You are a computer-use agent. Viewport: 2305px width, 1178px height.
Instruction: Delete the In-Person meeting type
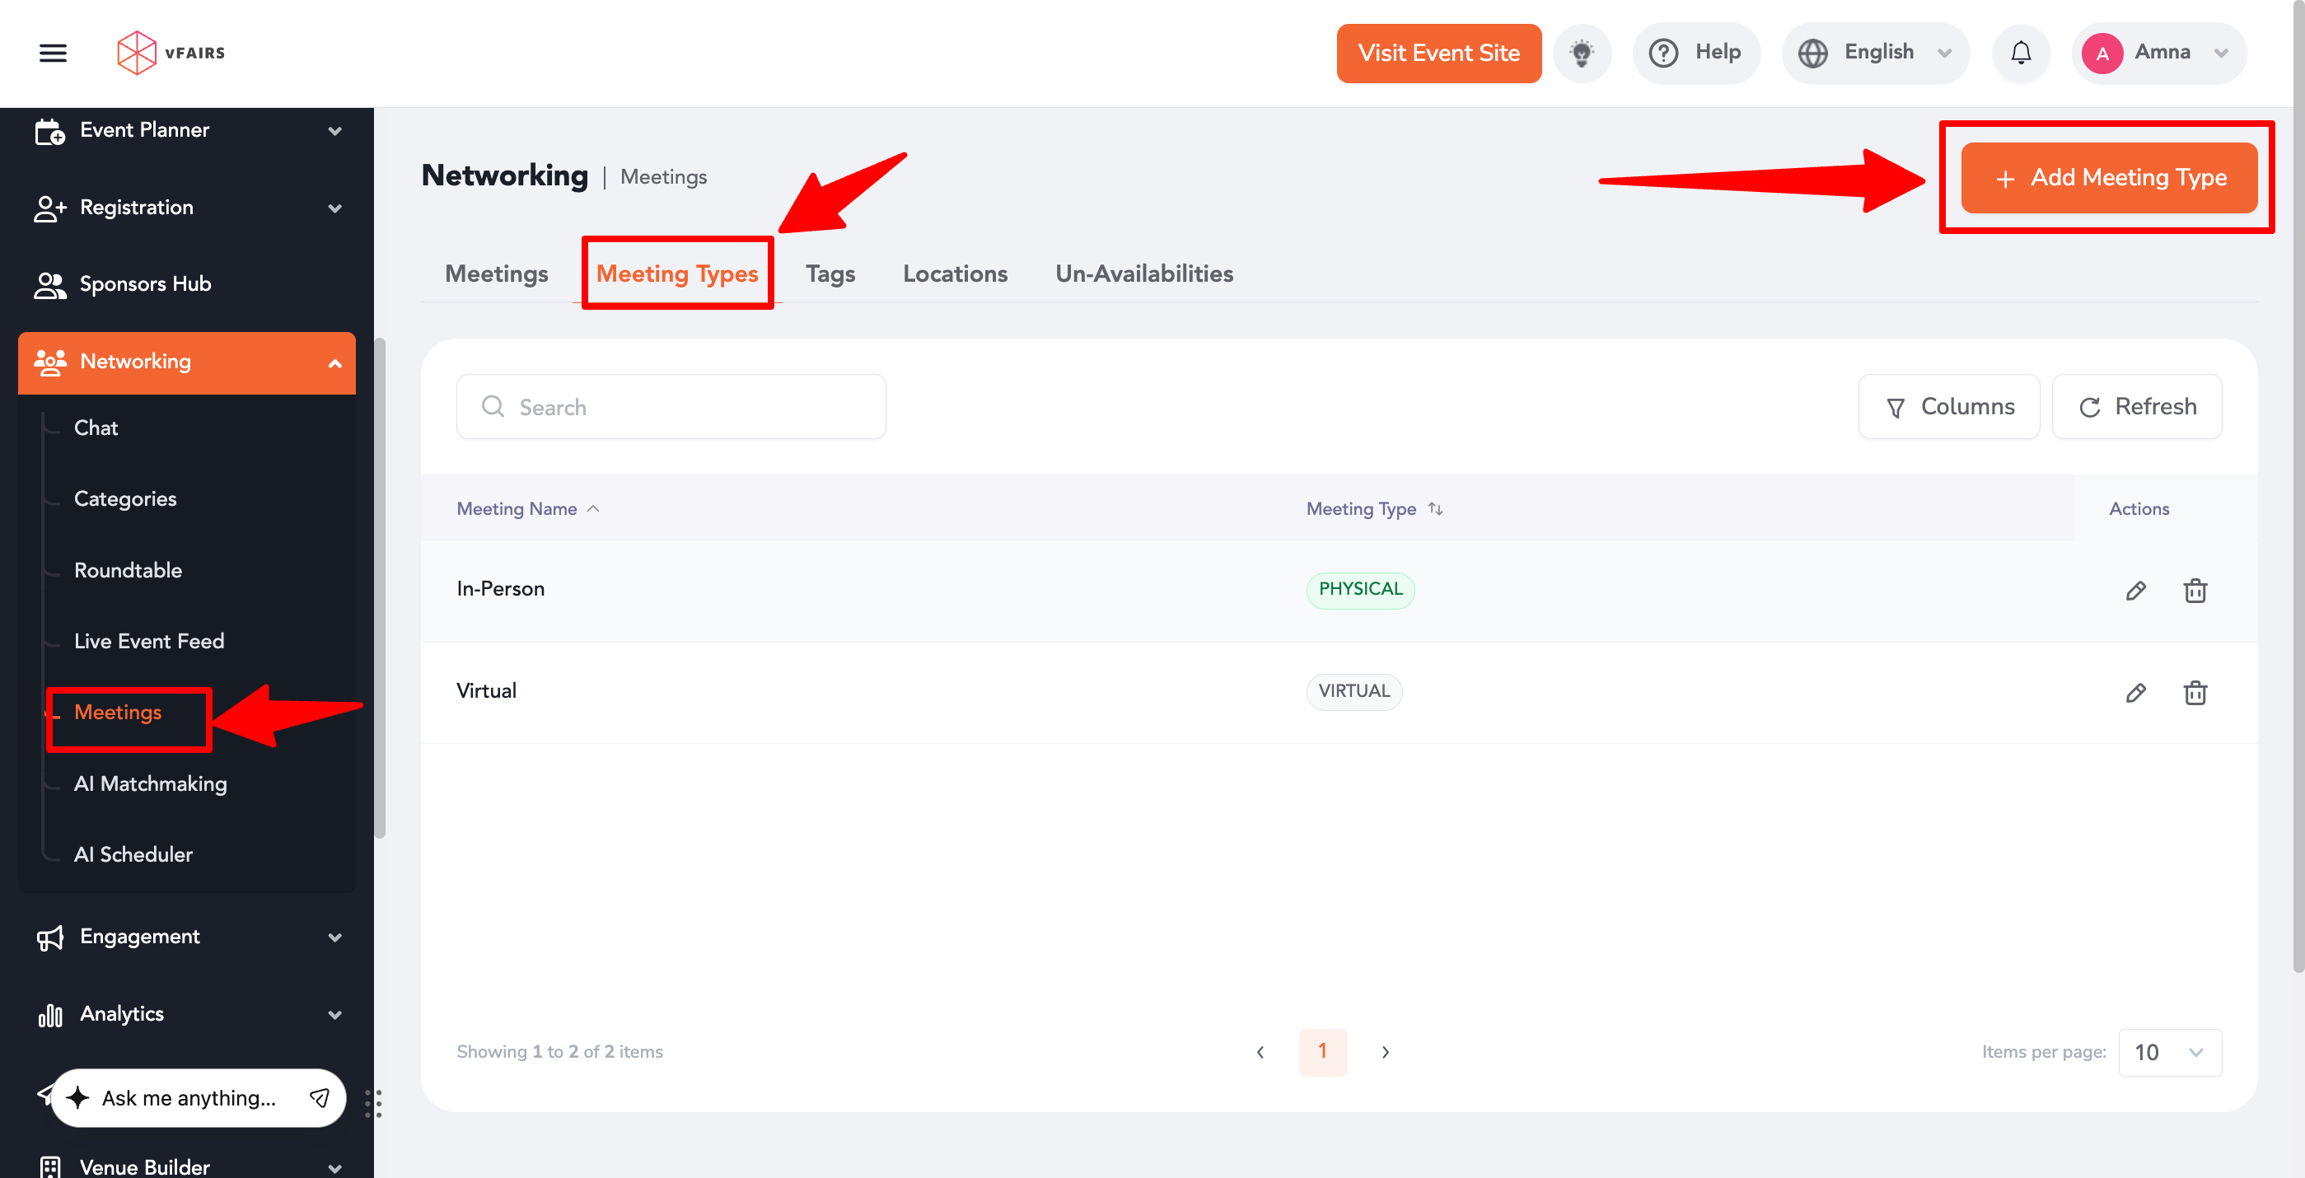pos(2194,591)
